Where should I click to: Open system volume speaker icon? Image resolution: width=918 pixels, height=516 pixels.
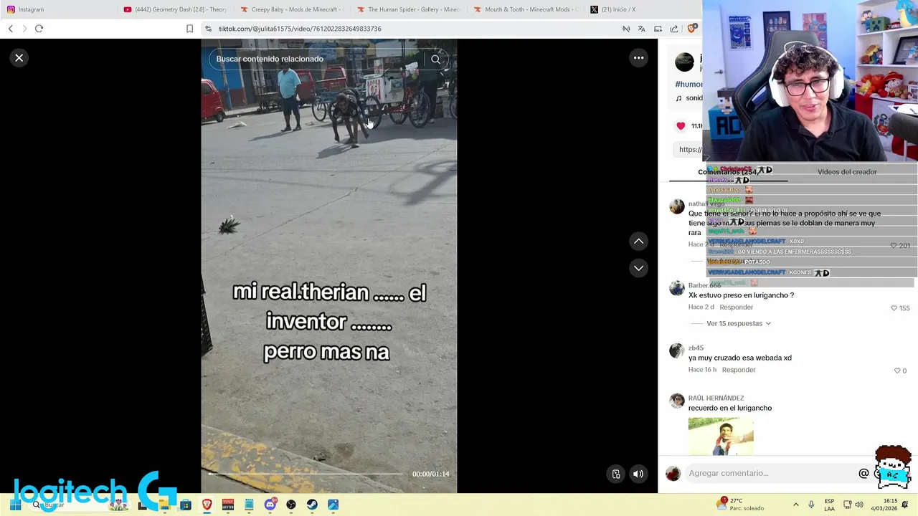pyautogui.click(x=860, y=505)
